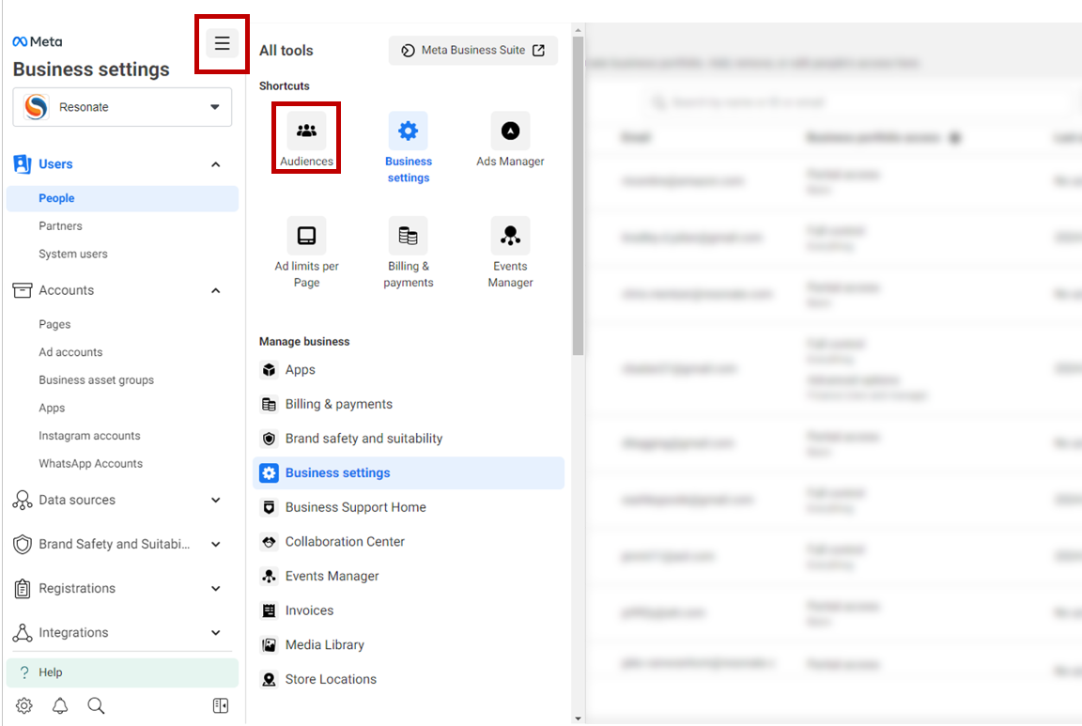The height and width of the screenshot is (726, 1082).
Task: Click the Brand Safety shield icon
Action: [x=23, y=544]
